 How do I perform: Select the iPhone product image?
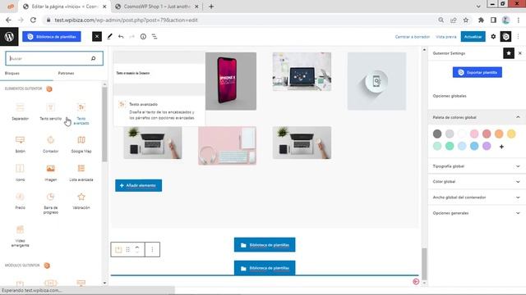[x=231, y=81]
